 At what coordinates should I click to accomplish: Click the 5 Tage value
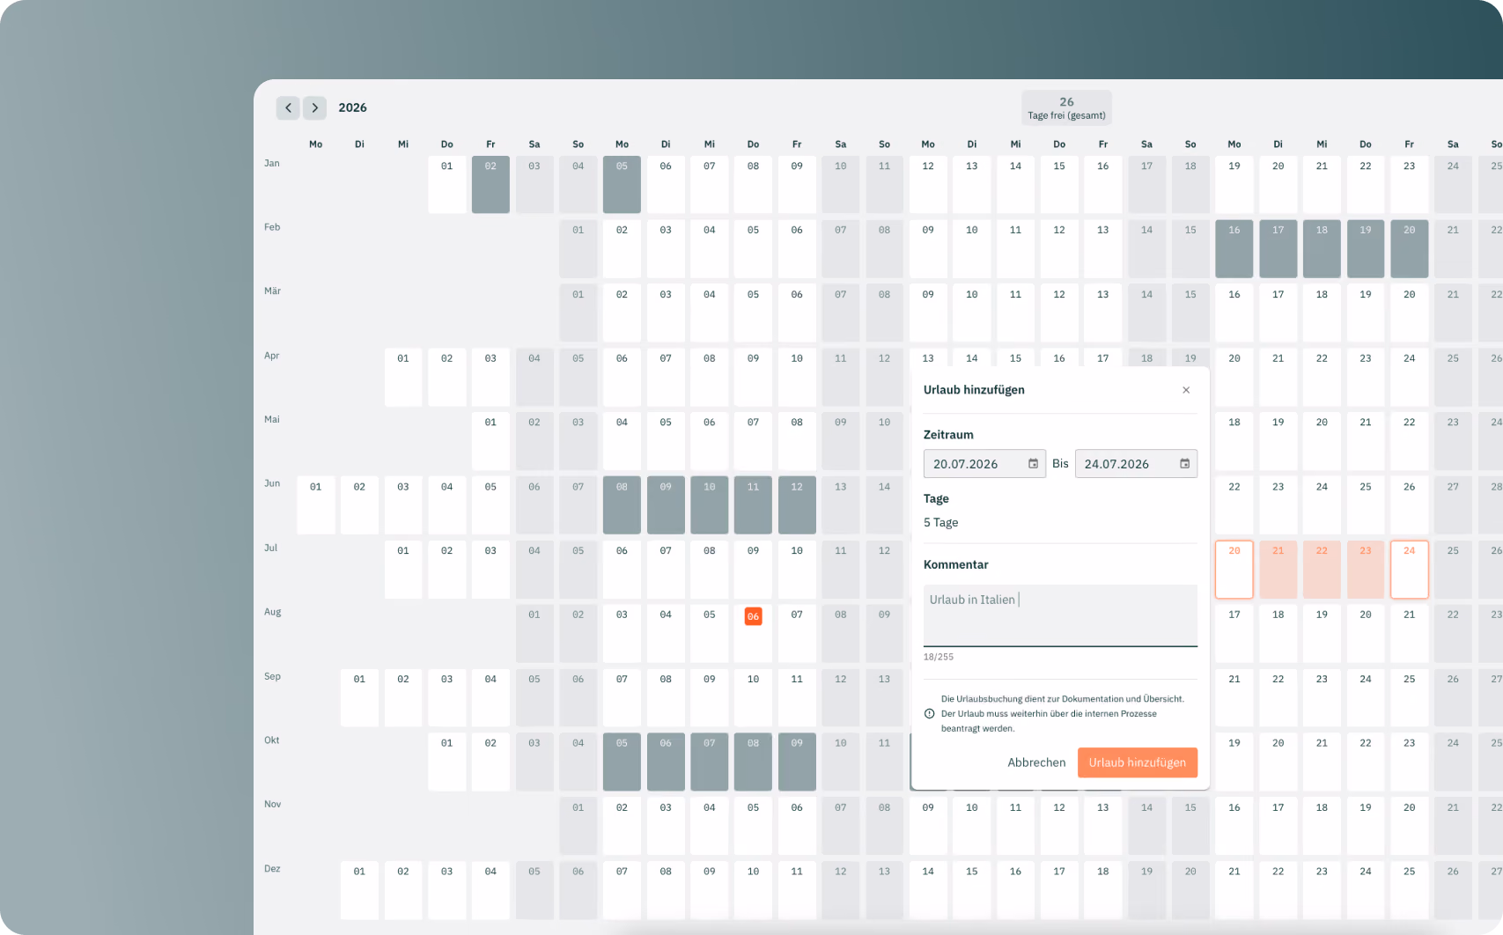point(940,522)
